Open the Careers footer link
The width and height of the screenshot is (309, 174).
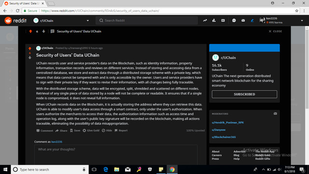[217, 155]
